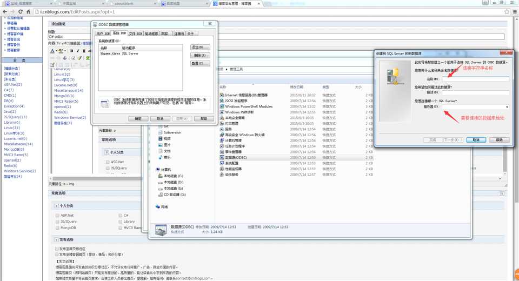Click the Underline icon in TinyMCE toolbar
Screen dimensions: 519x281
coord(84,51)
